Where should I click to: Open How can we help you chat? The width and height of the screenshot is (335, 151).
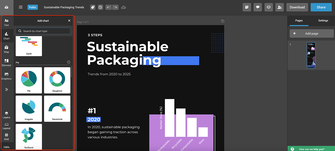pos(311,149)
